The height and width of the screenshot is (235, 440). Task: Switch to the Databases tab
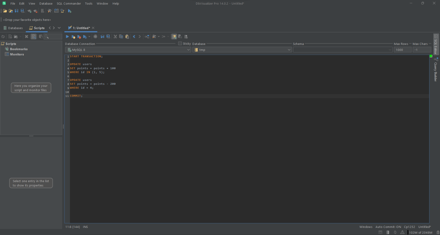[13, 28]
